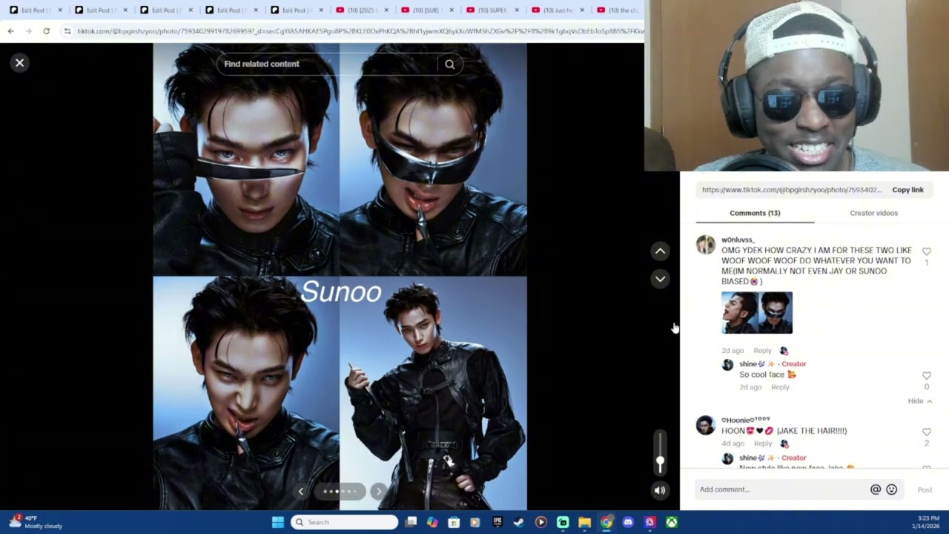Show the next photo in the carousel
Image resolution: width=949 pixels, height=534 pixels.
coord(379,491)
